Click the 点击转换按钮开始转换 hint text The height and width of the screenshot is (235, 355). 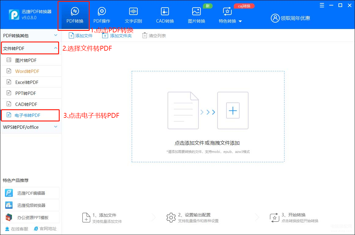point(300,221)
